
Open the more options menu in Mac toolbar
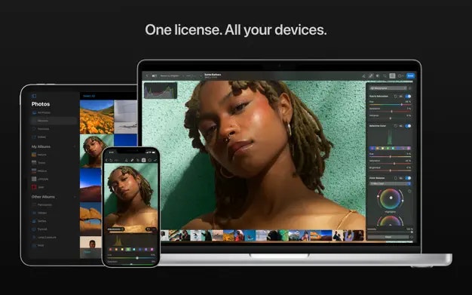click(400, 76)
